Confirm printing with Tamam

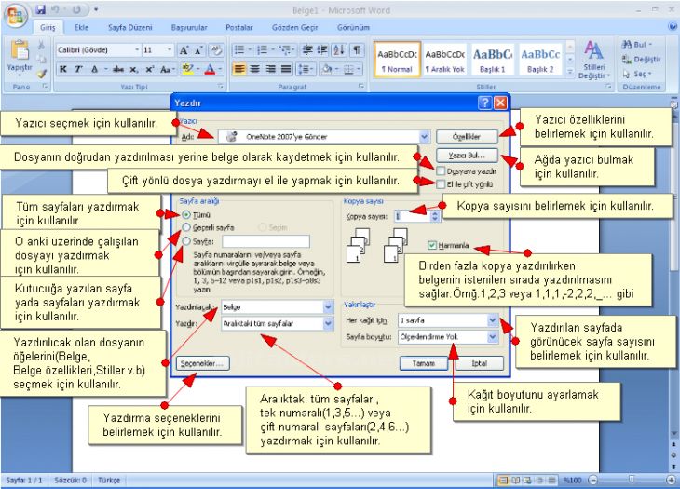423,363
